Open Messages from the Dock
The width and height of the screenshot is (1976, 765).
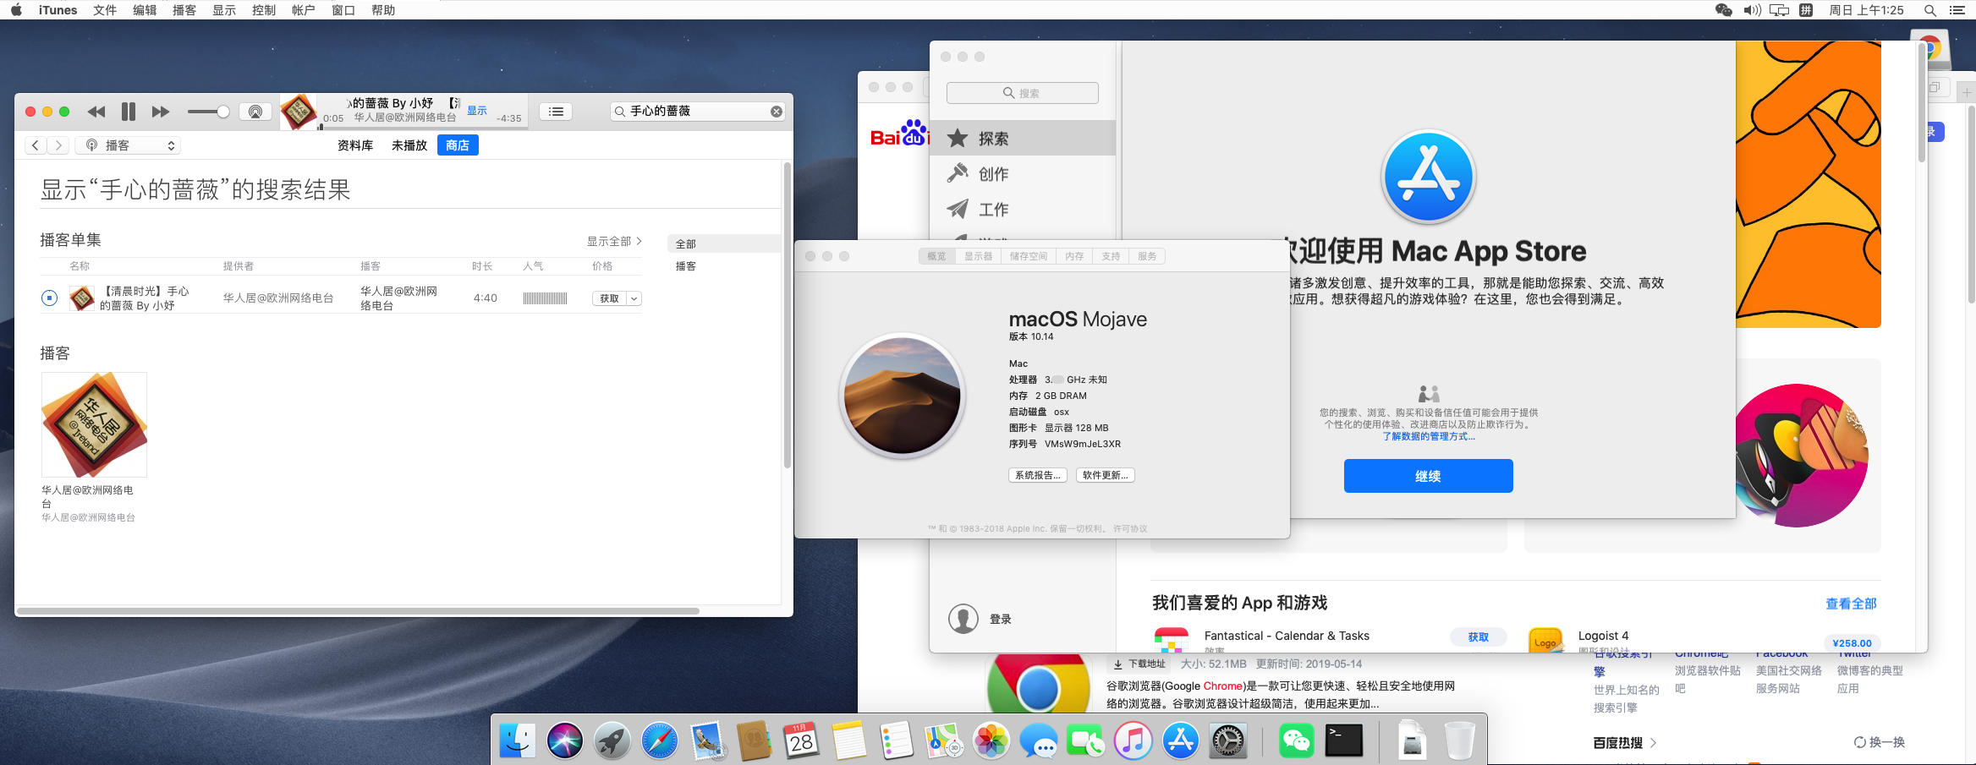coord(1038,741)
